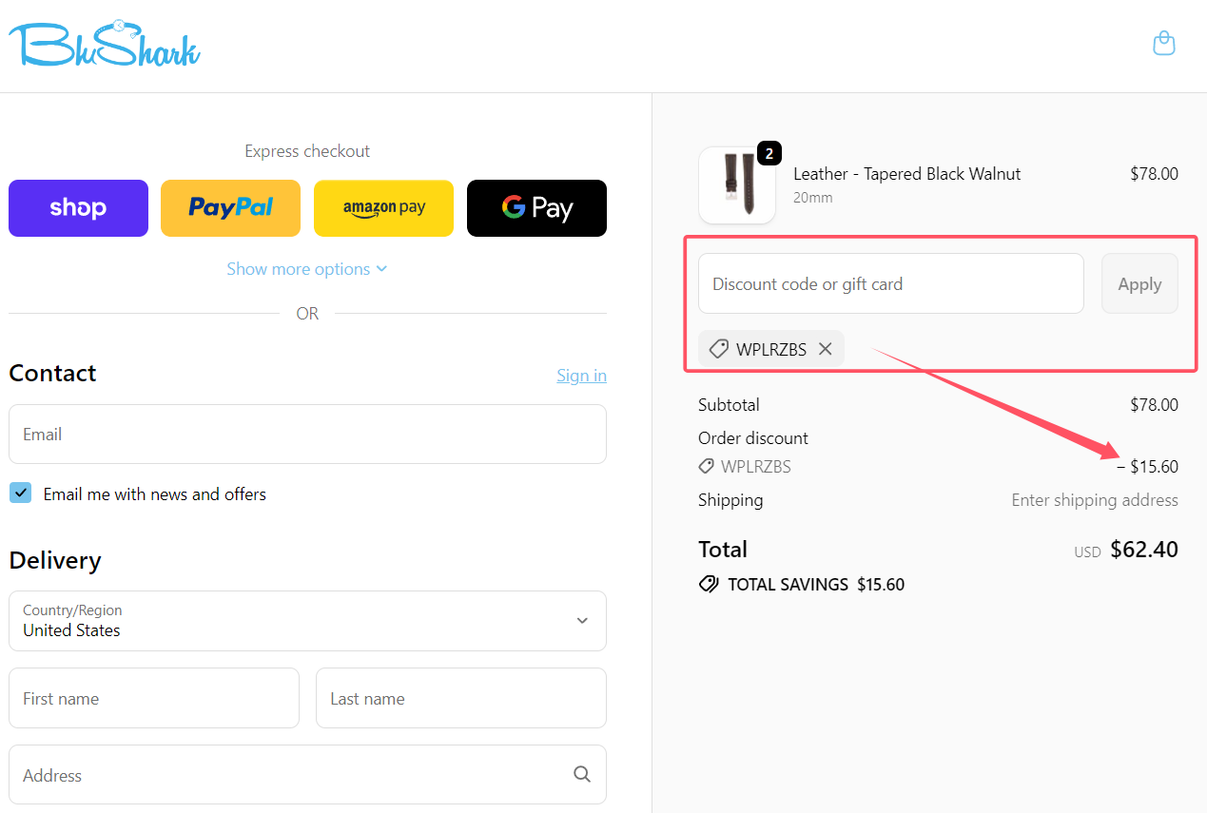This screenshot has width=1207, height=813.
Task: Pay with Shop Pay button
Action: (78, 208)
